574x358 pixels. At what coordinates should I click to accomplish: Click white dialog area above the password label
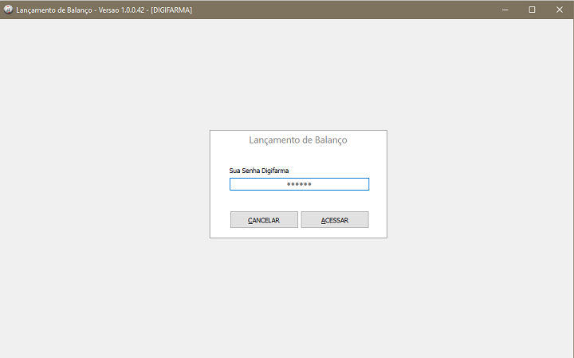[x=298, y=156]
